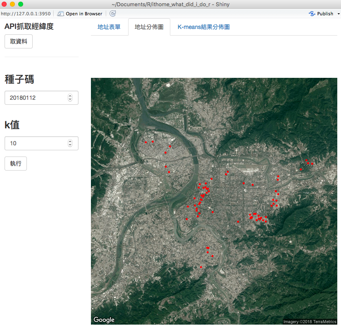
Task: Click the 取資料 button
Action: pos(19,41)
